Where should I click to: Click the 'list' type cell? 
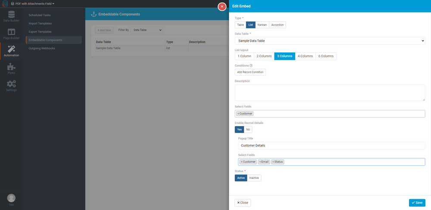(177, 48)
